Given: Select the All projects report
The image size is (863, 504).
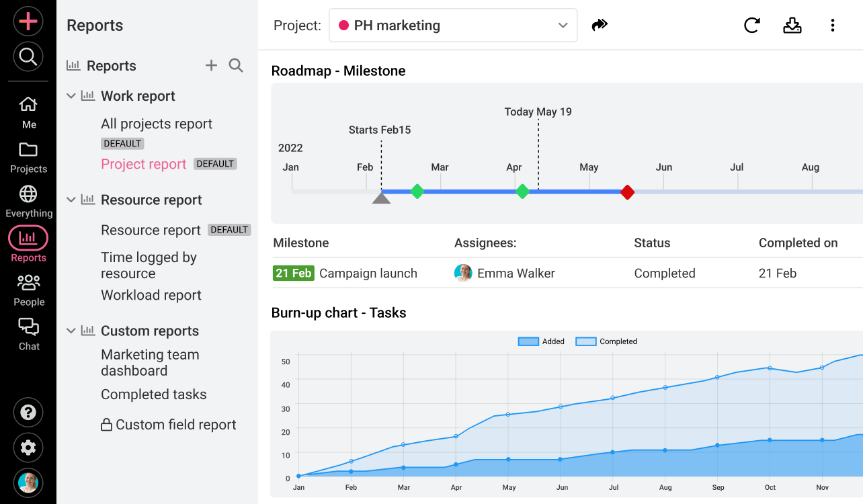Looking at the screenshot, I should pyautogui.click(x=157, y=124).
